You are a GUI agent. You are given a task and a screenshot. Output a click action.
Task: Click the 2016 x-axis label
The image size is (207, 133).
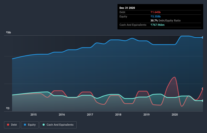coord(62,115)
